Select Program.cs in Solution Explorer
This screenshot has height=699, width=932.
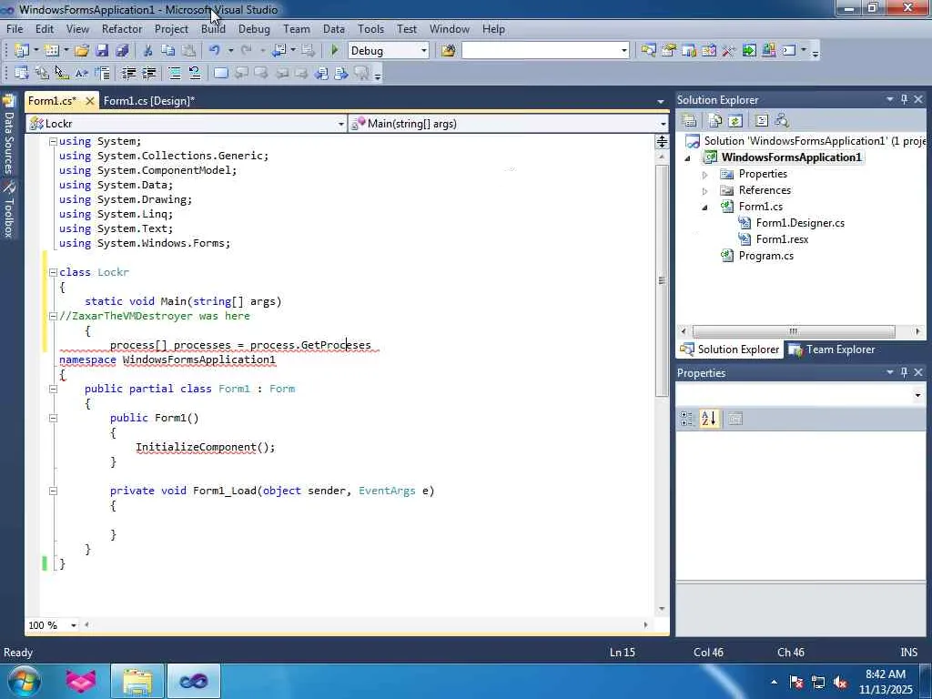[x=765, y=256]
